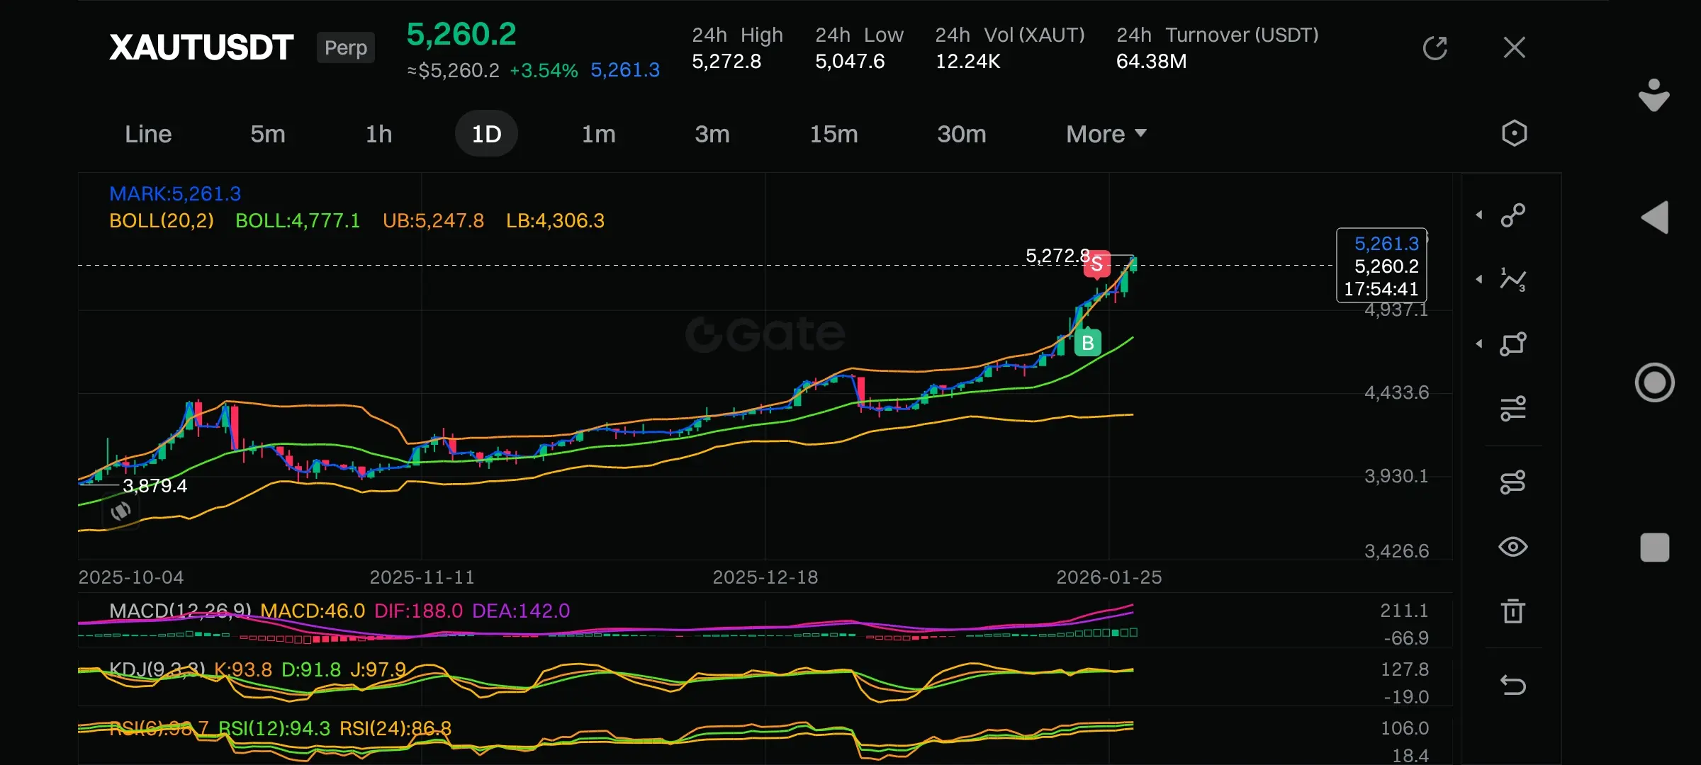Click the red S sell marker on chart

coord(1096,264)
